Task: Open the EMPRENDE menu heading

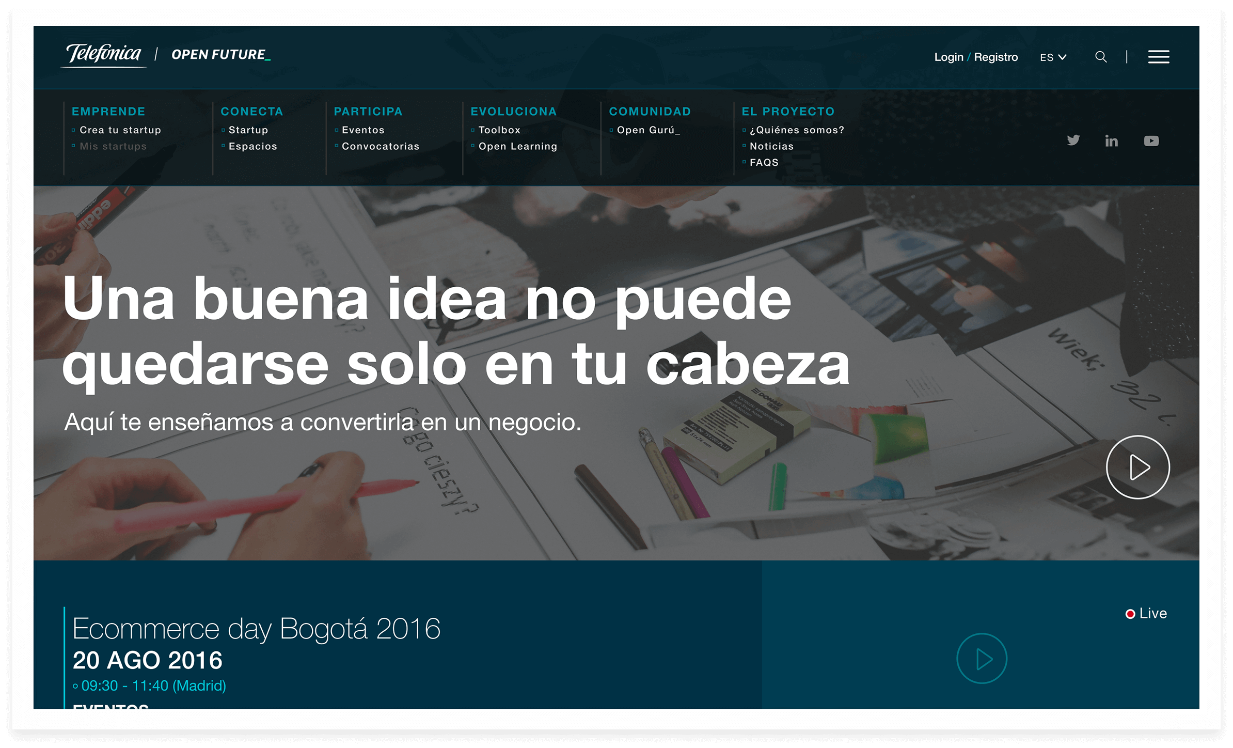Action: (108, 112)
